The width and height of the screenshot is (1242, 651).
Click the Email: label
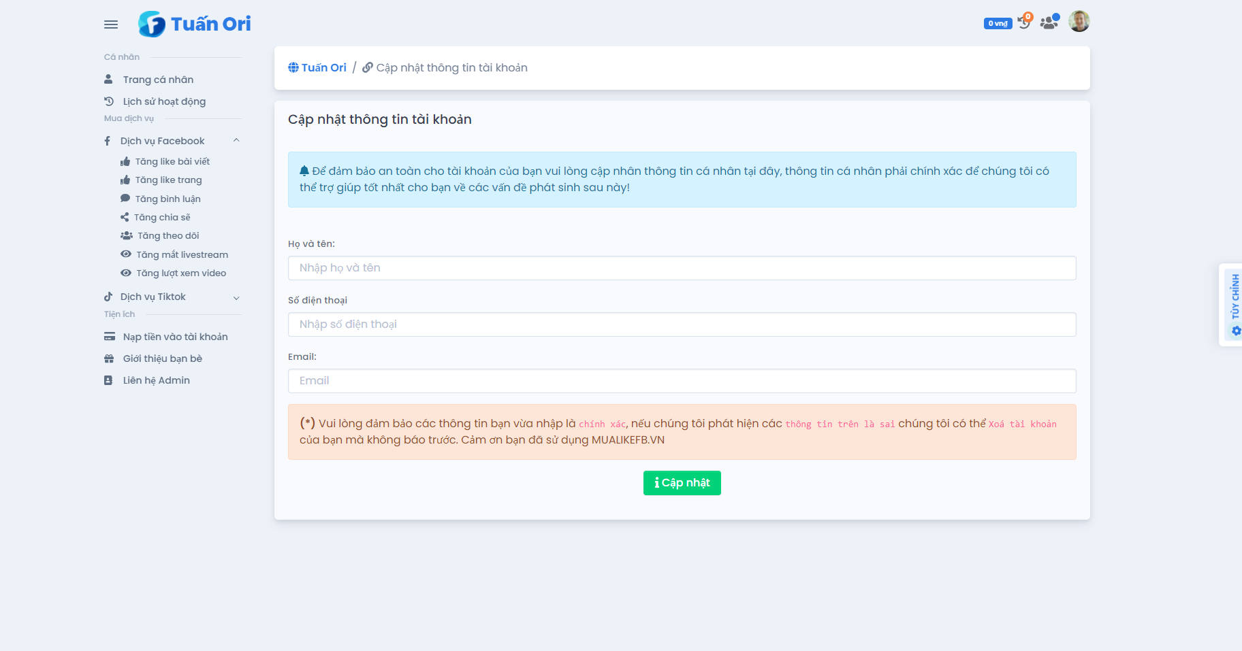tap(302, 356)
